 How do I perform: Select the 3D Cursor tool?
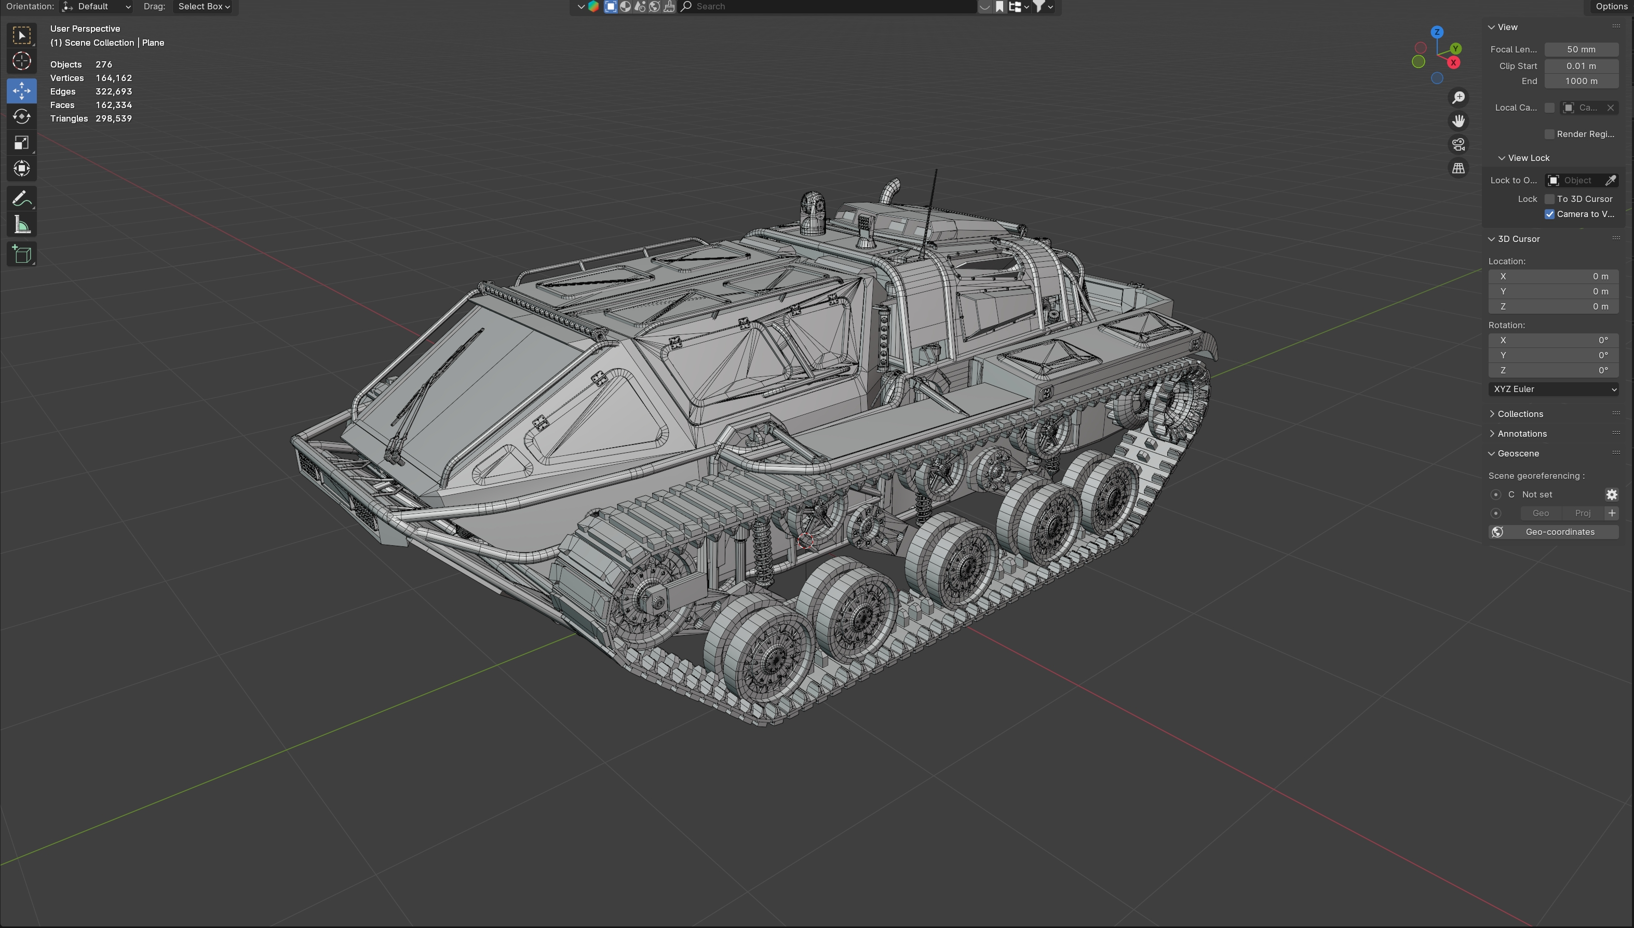point(22,61)
